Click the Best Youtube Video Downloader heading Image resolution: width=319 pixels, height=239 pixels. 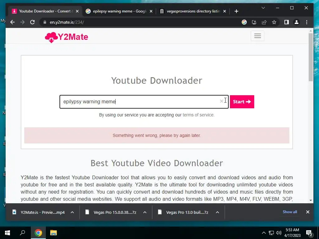coord(157,163)
